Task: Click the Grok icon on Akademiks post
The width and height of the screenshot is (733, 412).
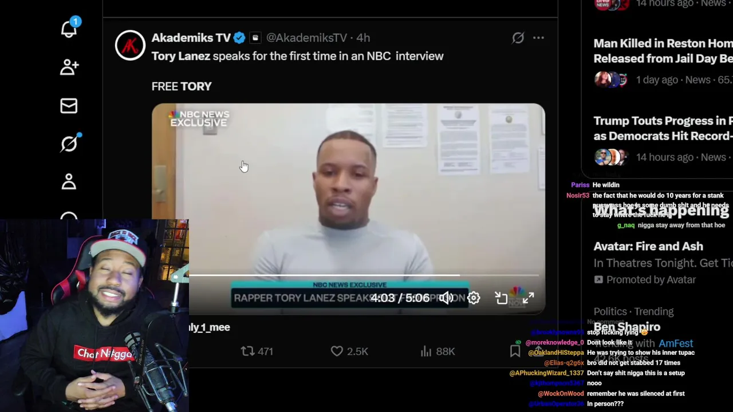Action: tap(518, 38)
